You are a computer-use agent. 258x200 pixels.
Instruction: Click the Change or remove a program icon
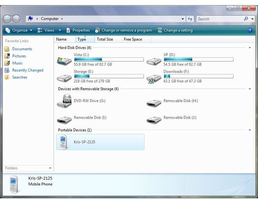(x=97, y=30)
